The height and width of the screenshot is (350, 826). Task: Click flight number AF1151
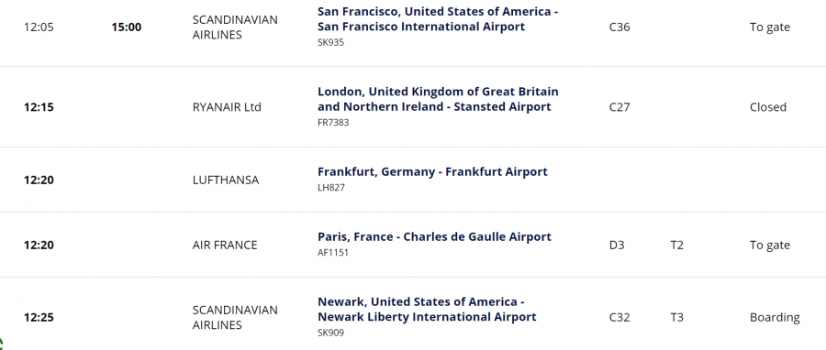(333, 253)
